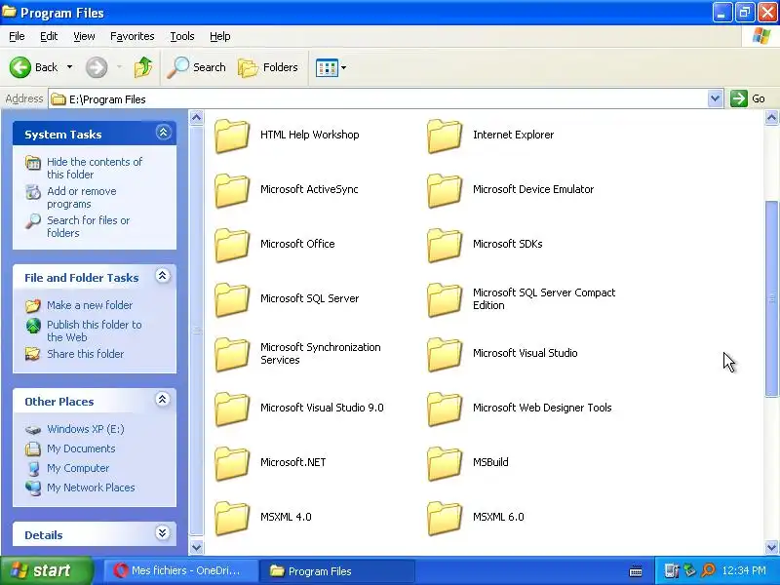Screen dimensions: 780x585
Task: Click the Search magnifier toolbar button
Action: point(196,67)
